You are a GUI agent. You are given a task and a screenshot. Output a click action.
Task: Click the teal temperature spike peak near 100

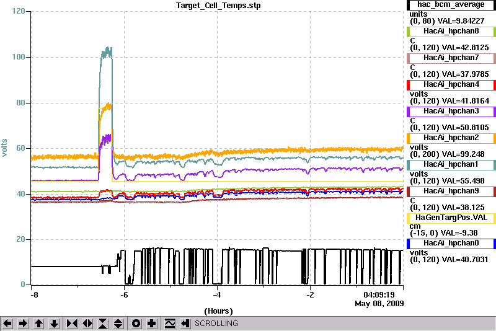coord(107,52)
